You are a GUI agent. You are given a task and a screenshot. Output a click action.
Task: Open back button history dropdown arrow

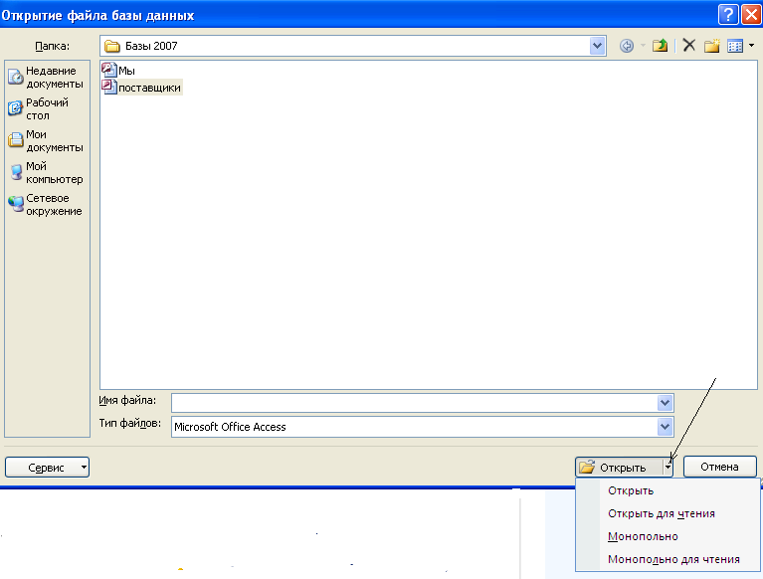tap(643, 46)
